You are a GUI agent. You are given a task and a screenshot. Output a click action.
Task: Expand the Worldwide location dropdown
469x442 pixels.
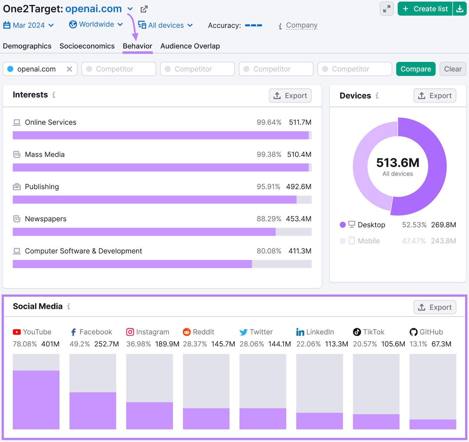pos(95,25)
